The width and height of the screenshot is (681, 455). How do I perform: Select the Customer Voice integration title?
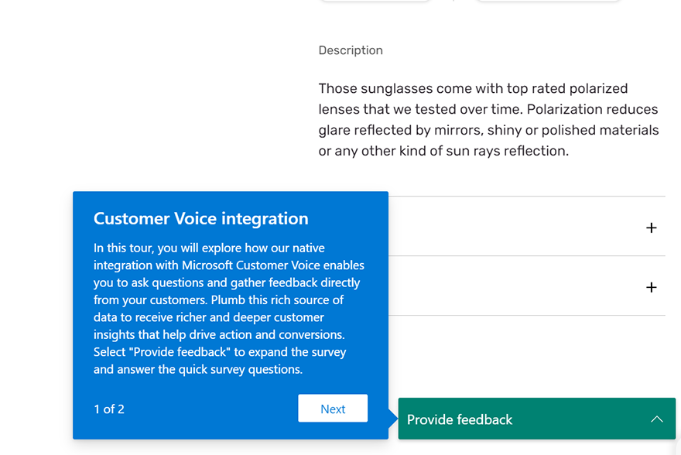pyautogui.click(x=200, y=219)
